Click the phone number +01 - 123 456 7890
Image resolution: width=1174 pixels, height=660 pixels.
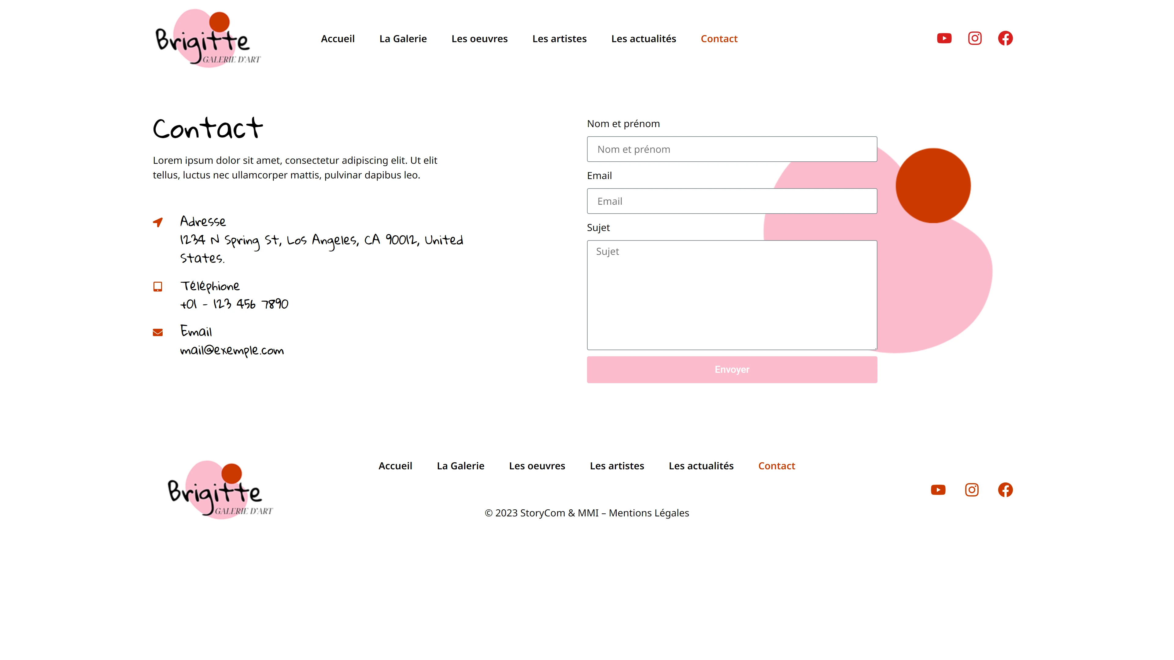[234, 304]
